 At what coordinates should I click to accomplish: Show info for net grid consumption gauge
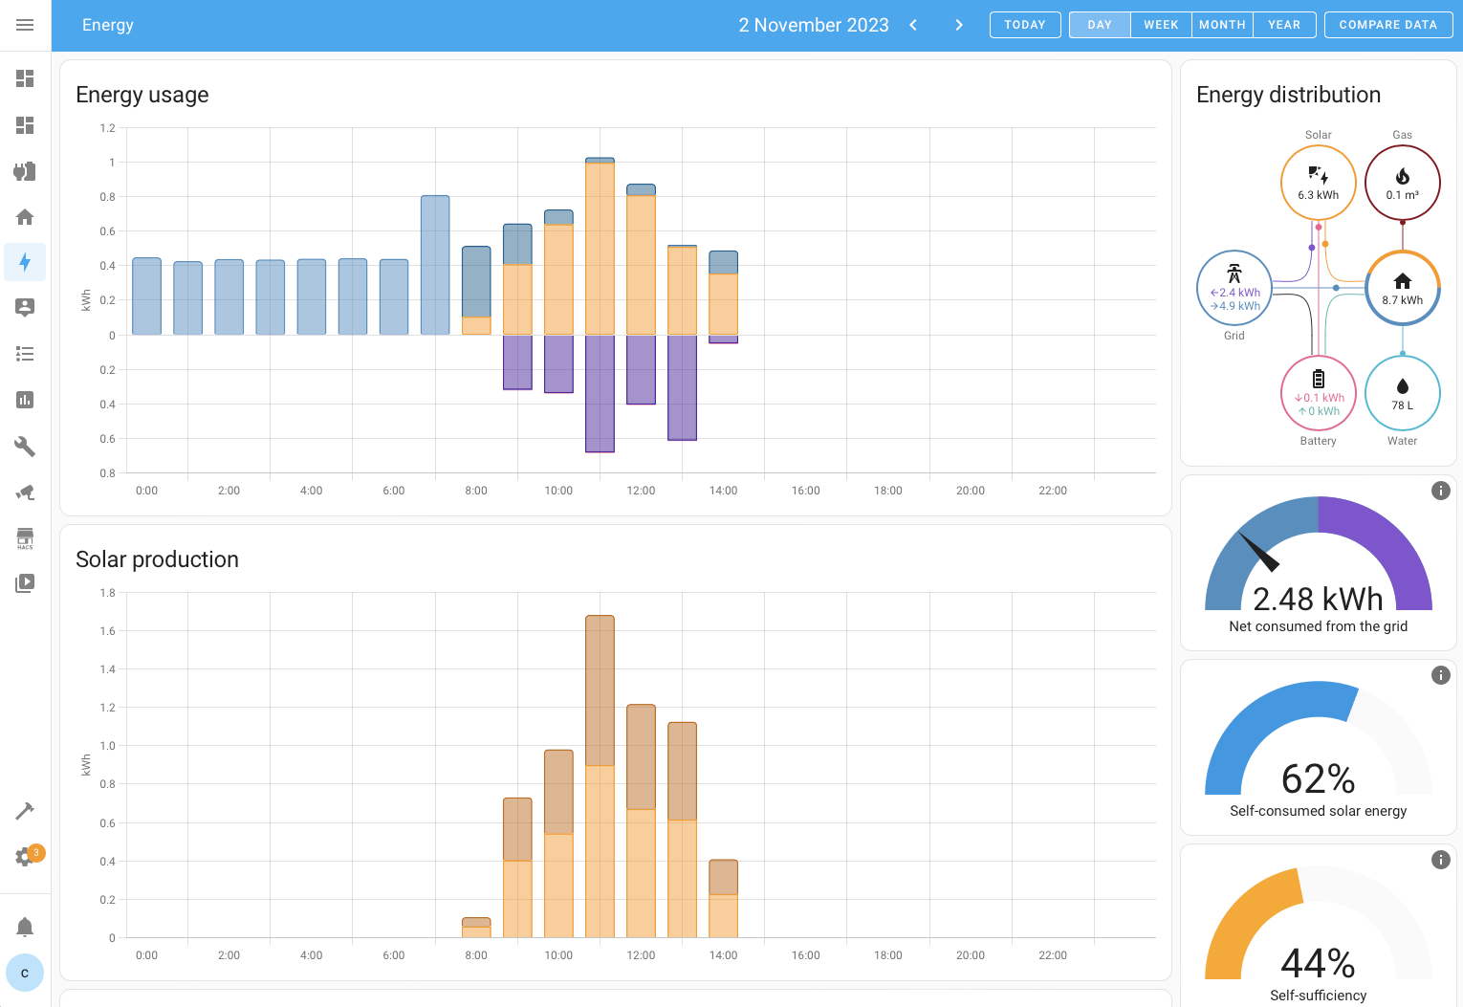click(x=1440, y=491)
